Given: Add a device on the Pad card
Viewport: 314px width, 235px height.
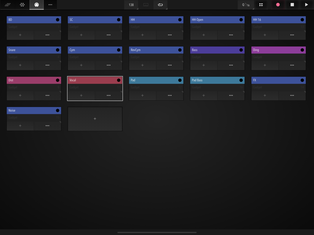Looking at the screenshot, I should (142, 95).
